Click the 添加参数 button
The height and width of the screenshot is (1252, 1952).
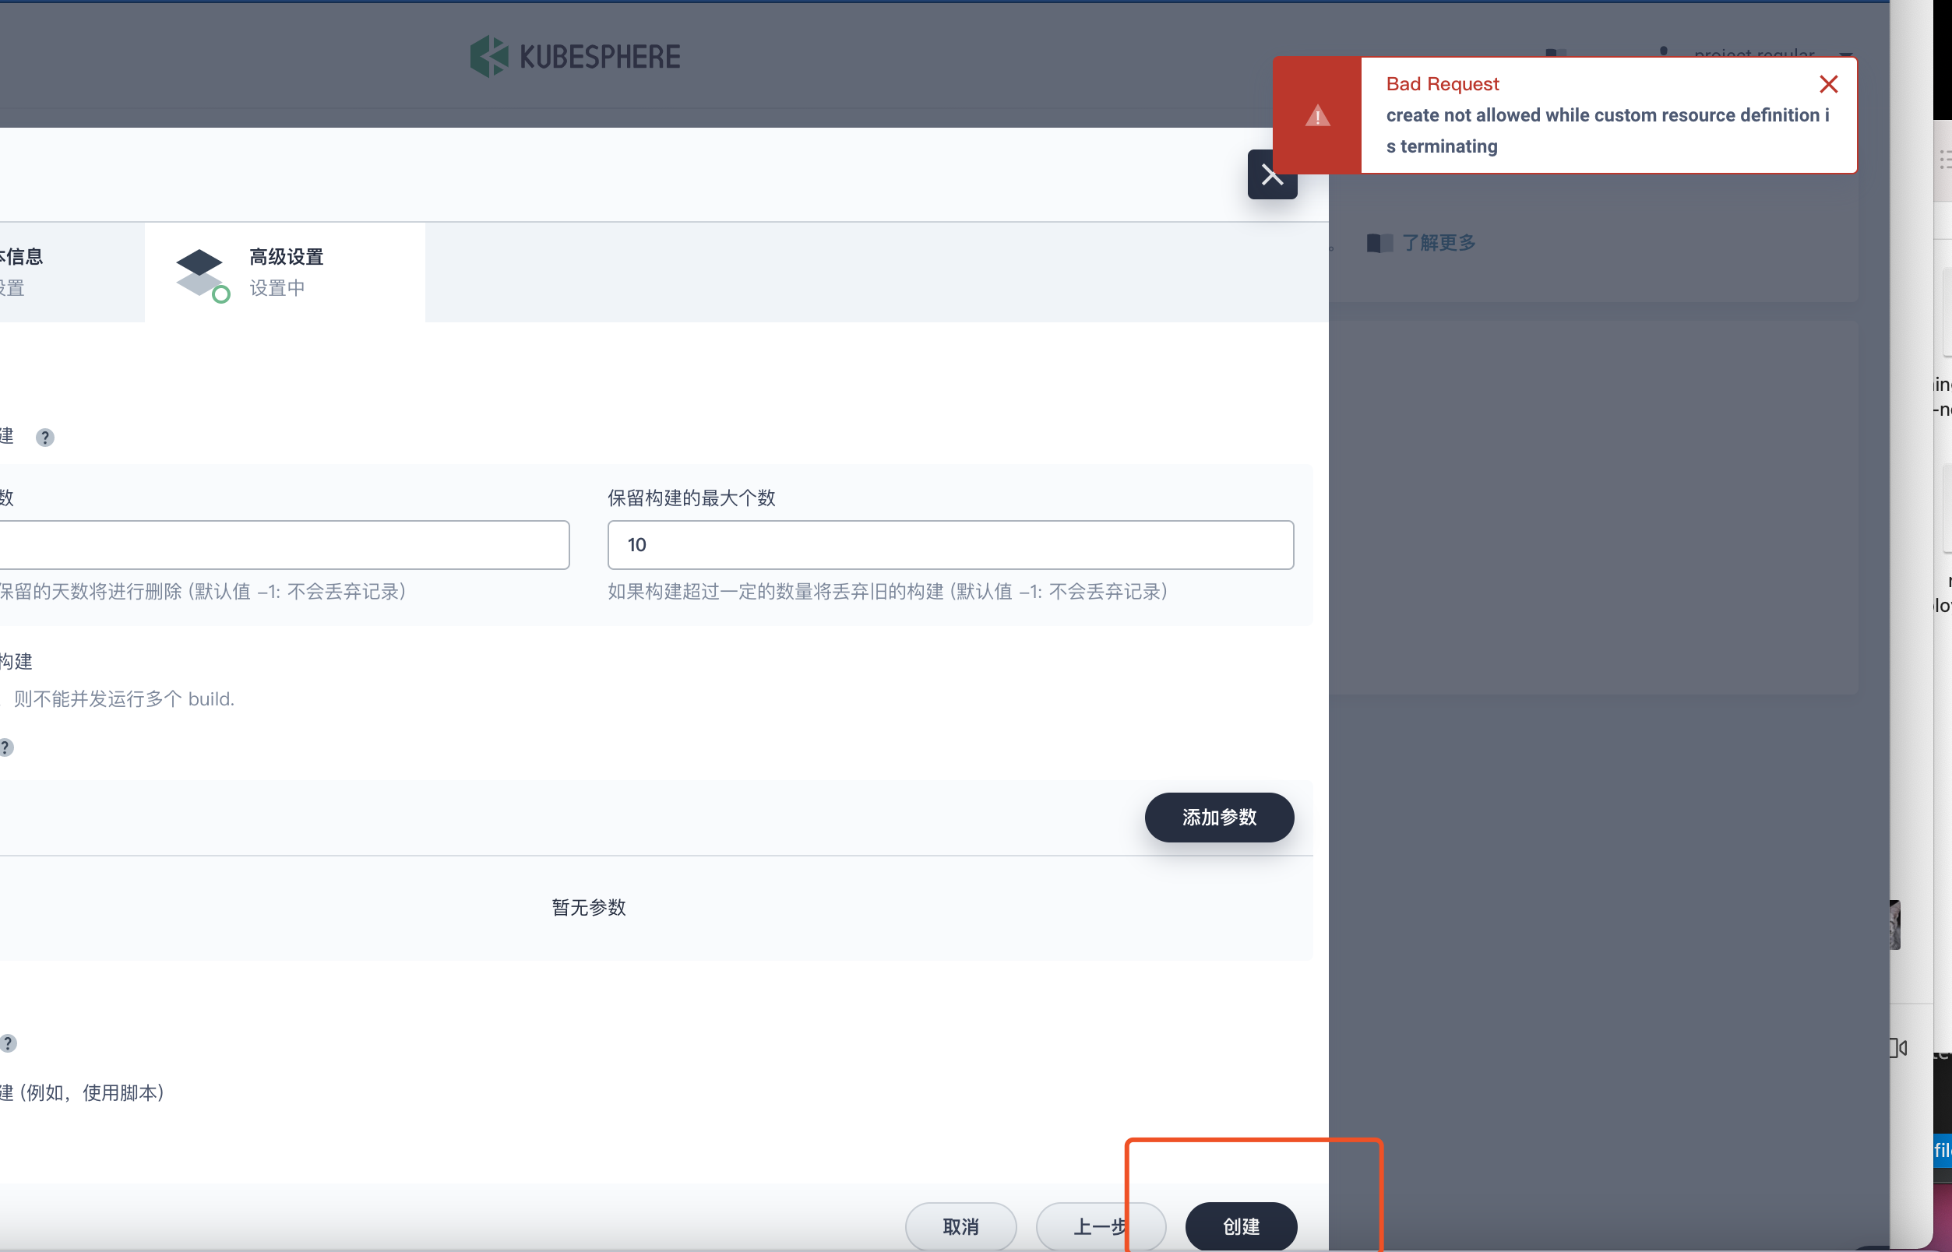pyautogui.click(x=1218, y=817)
